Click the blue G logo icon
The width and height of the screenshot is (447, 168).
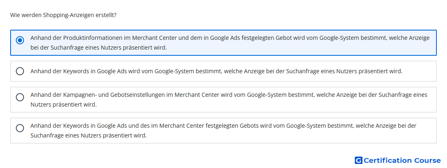(x=359, y=160)
